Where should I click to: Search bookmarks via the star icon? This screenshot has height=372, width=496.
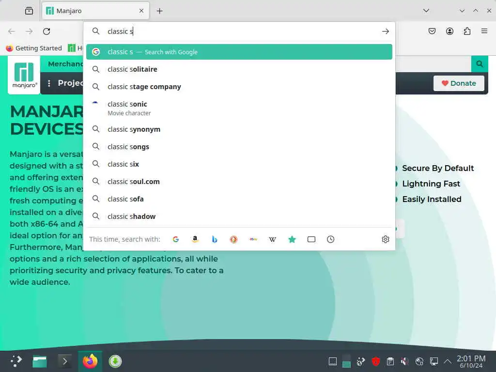(292, 239)
